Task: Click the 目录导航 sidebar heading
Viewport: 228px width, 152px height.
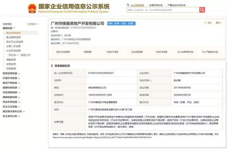Action: (x=7, y=24)
